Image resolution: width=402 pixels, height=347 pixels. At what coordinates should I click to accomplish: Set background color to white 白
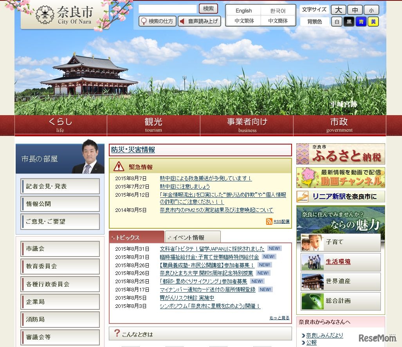point(337,22)
